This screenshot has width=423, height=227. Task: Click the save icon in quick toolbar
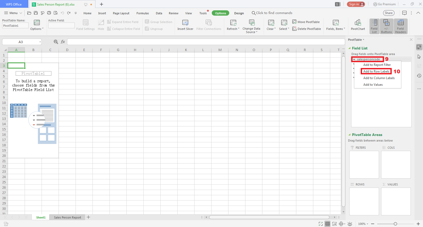coord(36,13)
